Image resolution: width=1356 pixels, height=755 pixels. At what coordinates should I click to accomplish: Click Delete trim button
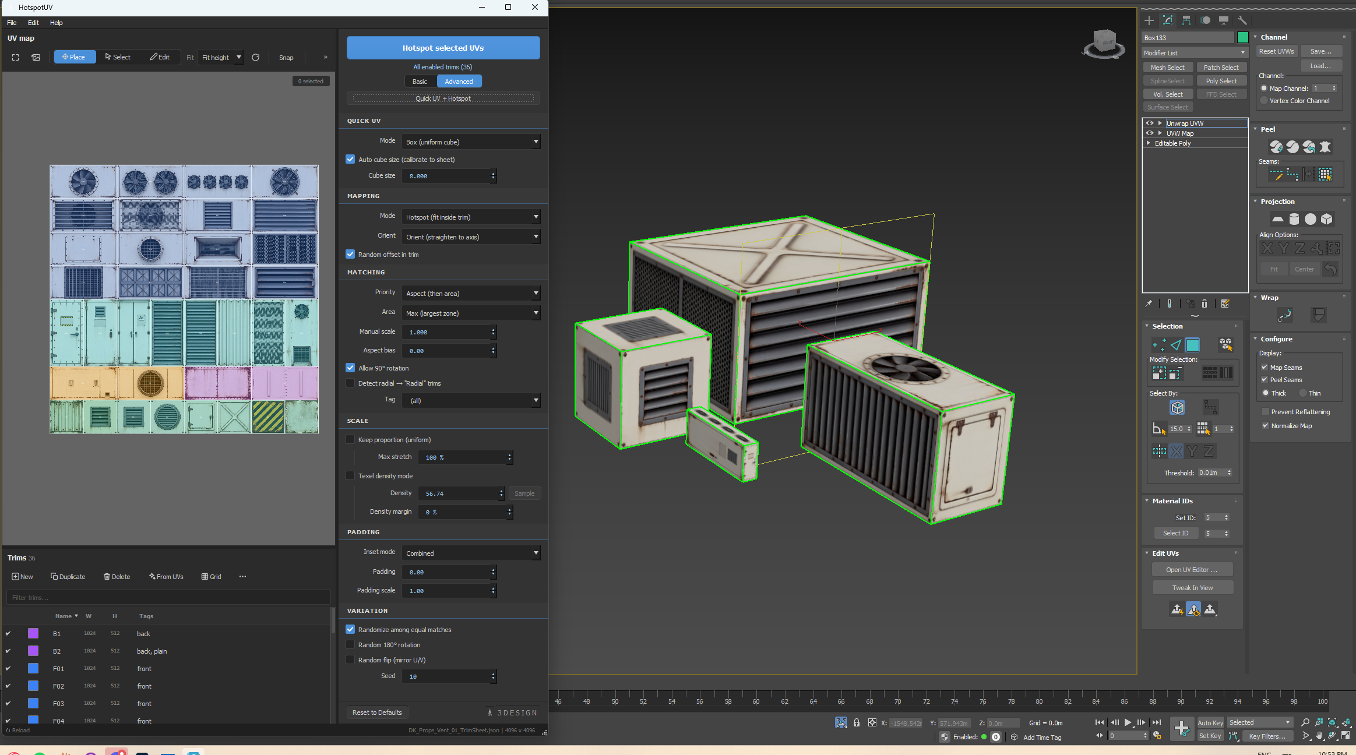(x=117, y=577)
